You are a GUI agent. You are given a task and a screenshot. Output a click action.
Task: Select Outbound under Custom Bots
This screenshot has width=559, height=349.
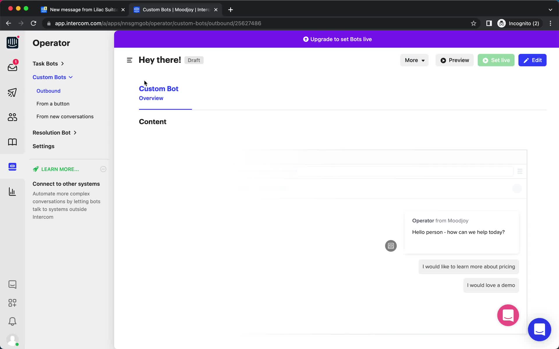48,91
